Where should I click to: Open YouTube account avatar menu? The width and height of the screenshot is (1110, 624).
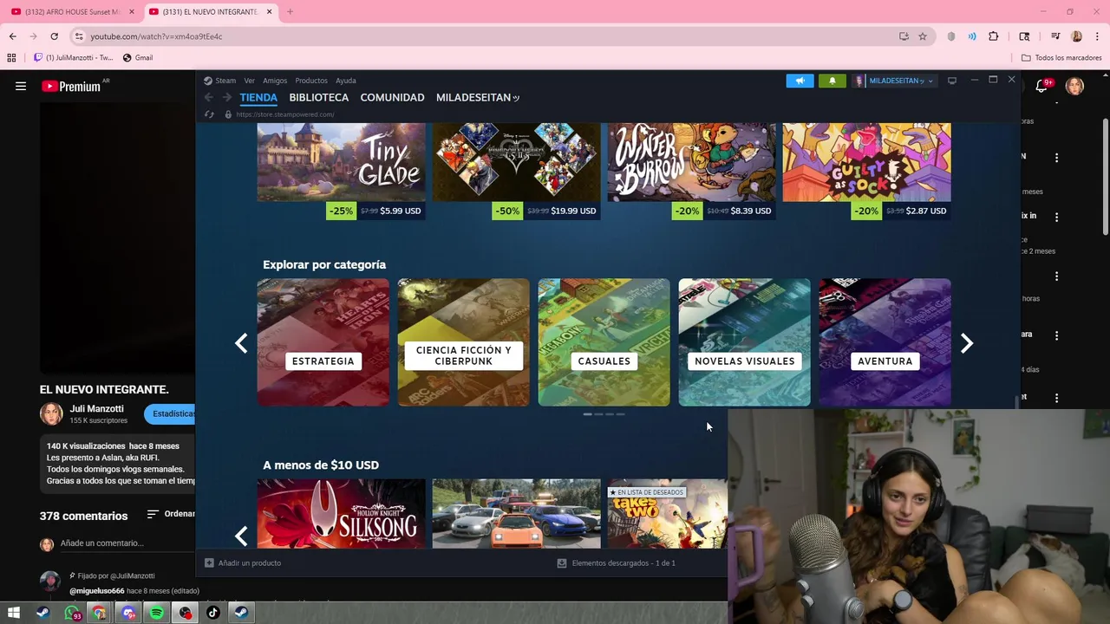(1074, 86)
